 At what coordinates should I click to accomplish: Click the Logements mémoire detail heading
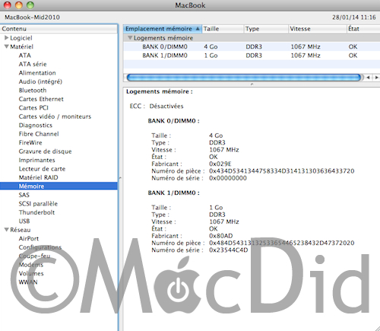[x=160, y=92]
